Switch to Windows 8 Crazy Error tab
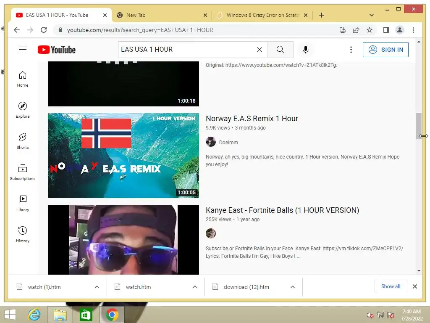 tap(262, 15)
